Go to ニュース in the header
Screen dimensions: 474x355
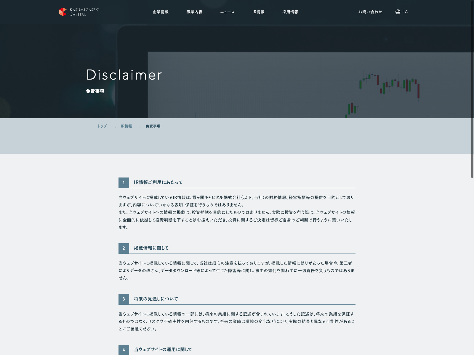pos(227,12)
